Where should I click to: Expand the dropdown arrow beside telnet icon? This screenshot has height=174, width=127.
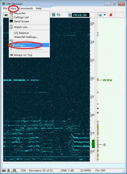[105, 15]
